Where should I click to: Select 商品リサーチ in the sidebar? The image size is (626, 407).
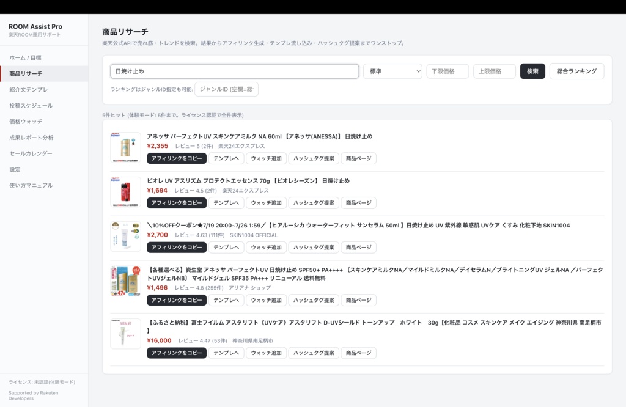pyautogui.click(x=44, y=73)
